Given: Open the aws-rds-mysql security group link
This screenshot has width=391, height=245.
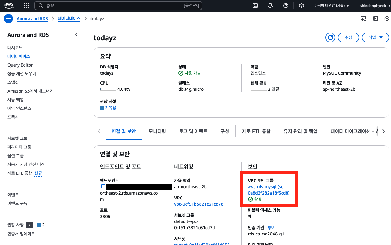Looking at the screenshot, I should (x=269, y=190).
